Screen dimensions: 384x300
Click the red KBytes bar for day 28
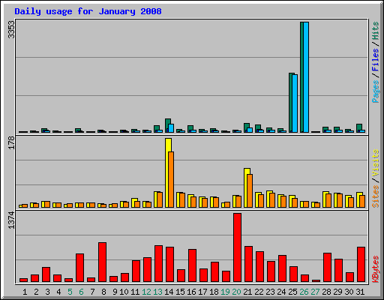click(x=327, y=267)
